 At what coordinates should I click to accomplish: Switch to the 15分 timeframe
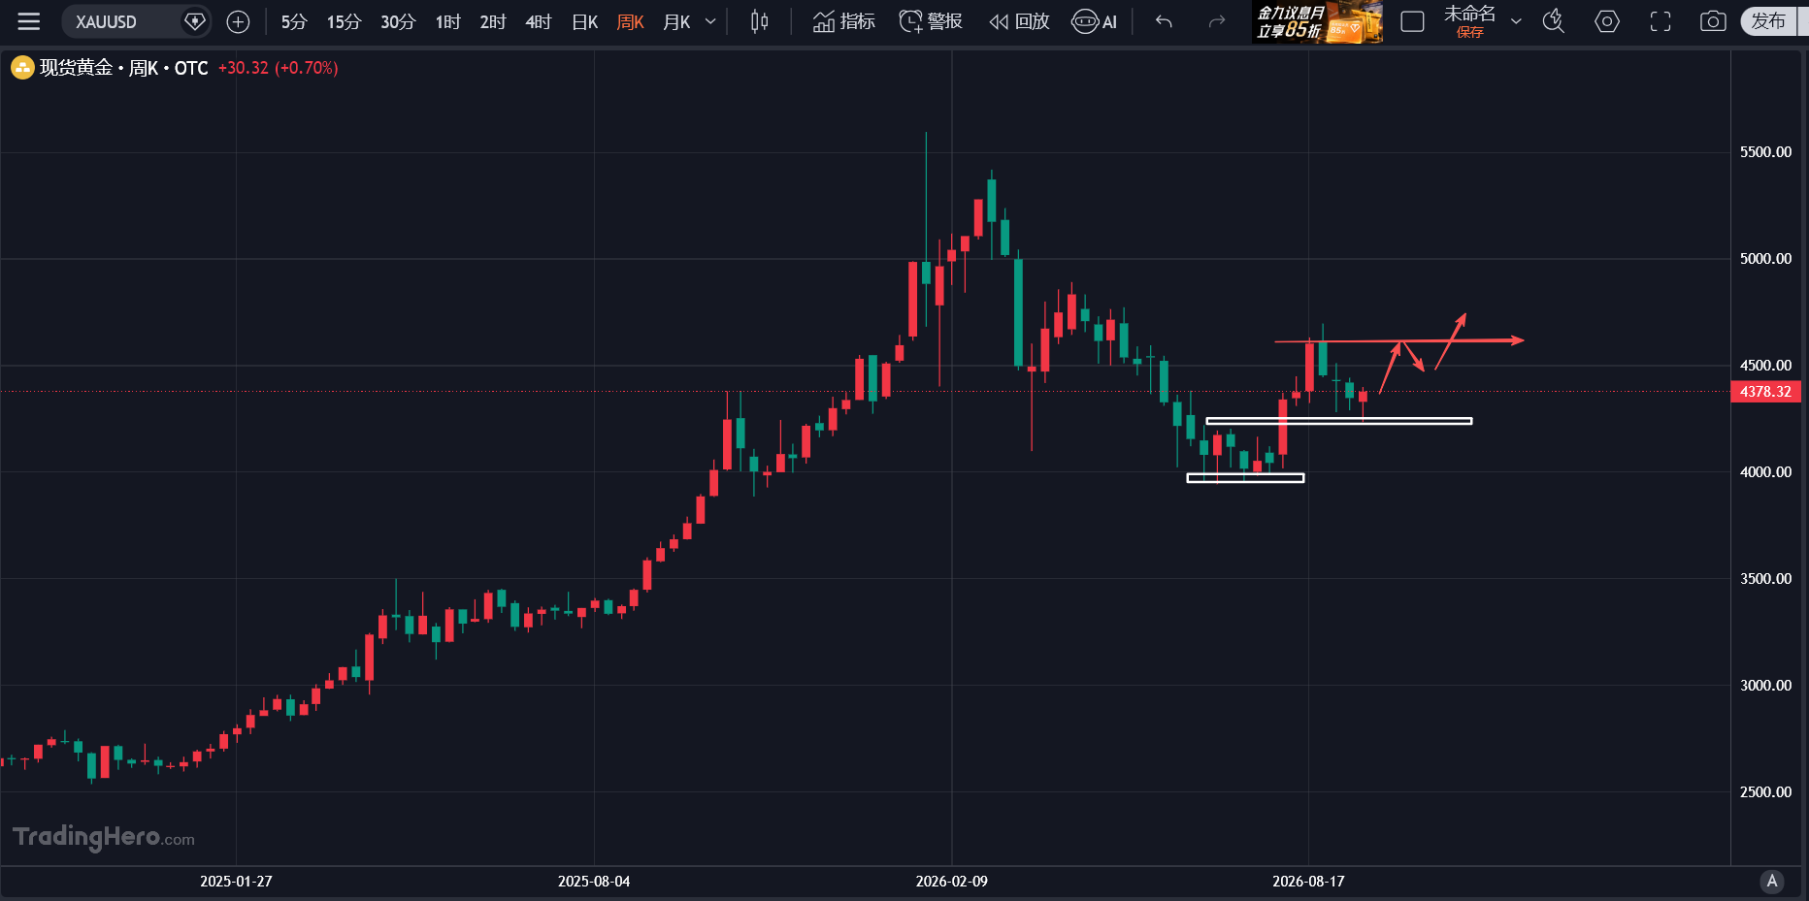tap(344, 21)
